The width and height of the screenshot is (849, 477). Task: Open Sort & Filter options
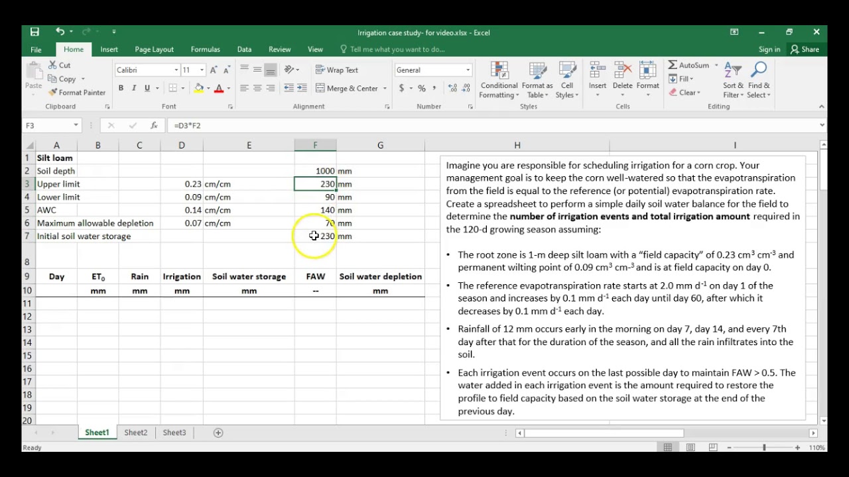(x=734, y=80)
